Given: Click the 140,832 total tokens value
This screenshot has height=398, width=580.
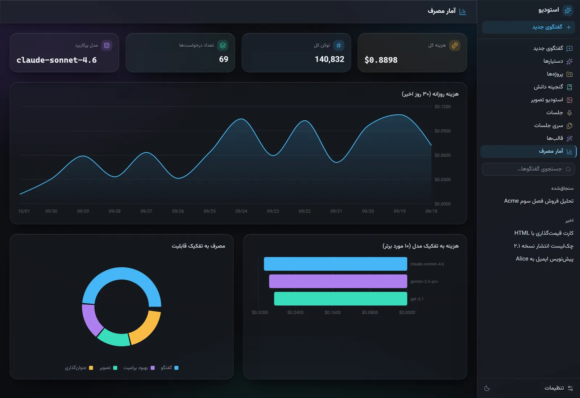Looking at the screenshot, I should tap(330, 59).
